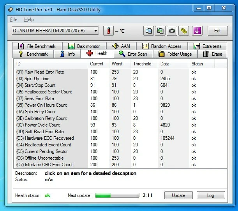The height and width of the screenshot is (211, 238).
Task: Click the data value 4820
Action: 165,125
